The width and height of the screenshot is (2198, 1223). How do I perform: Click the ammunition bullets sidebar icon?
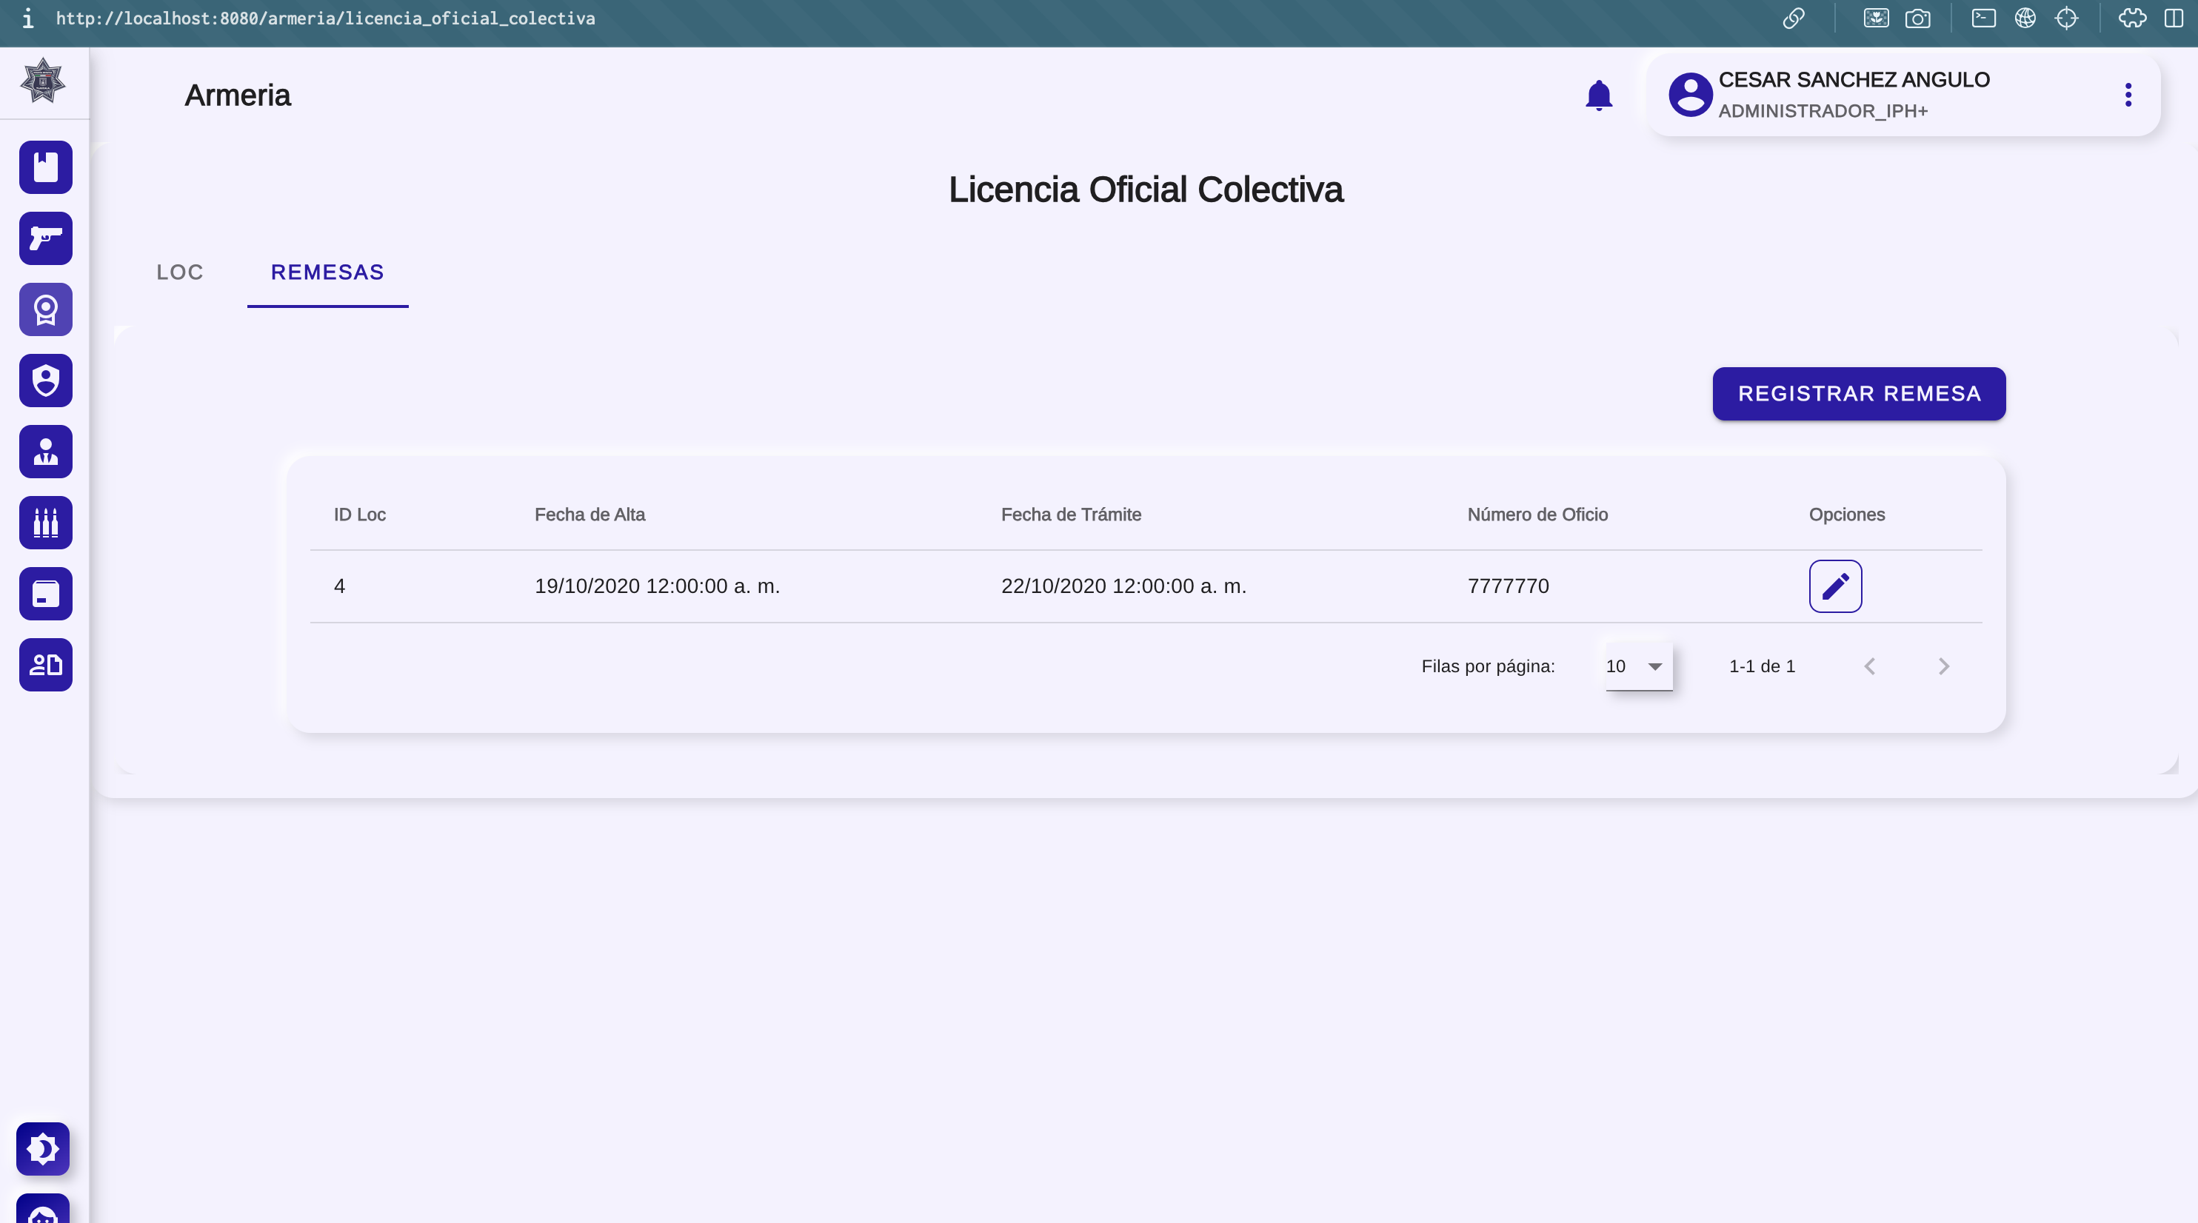(46, 522)
